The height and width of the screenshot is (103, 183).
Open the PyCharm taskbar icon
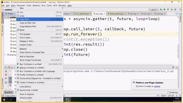(67, 100)
